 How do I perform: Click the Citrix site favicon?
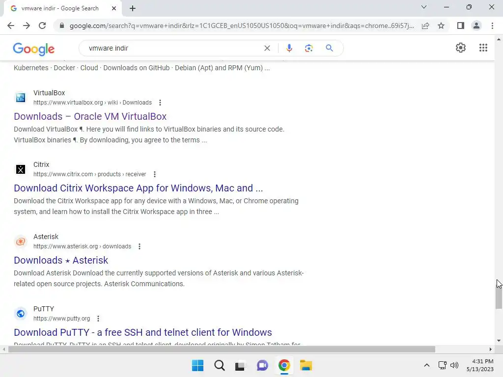(21, 169)
